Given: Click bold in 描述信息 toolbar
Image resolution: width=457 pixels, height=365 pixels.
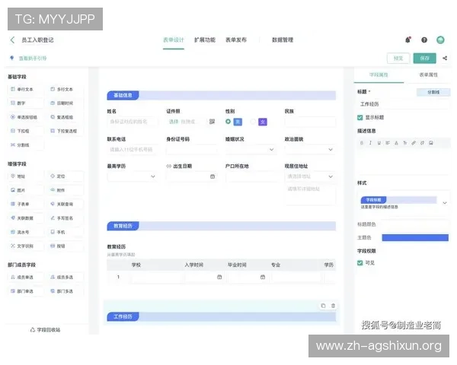Looking at the screenshot, I should point(362,143).
